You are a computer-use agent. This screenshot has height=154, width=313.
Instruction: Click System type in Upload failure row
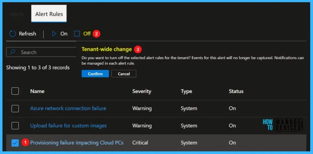coord(189,126)
